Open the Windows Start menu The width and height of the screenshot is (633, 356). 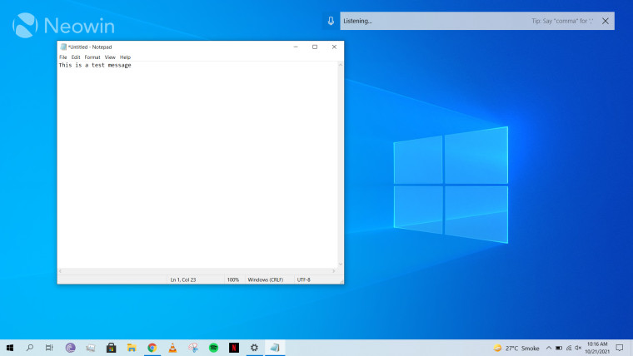point(10,348)
